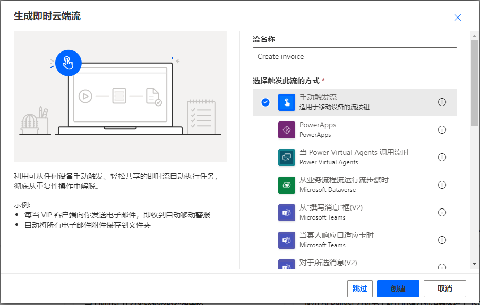The height and width of the screenshot is (305, 480).
Task: Show info for 从业务流程流运行流步骤时
Action: click(442, 185)
